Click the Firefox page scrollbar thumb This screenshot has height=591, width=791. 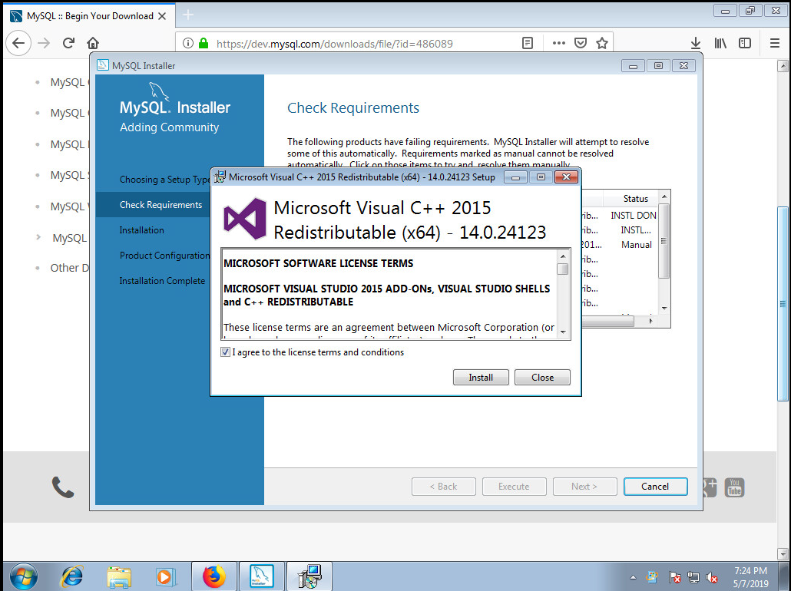point(783,302)
